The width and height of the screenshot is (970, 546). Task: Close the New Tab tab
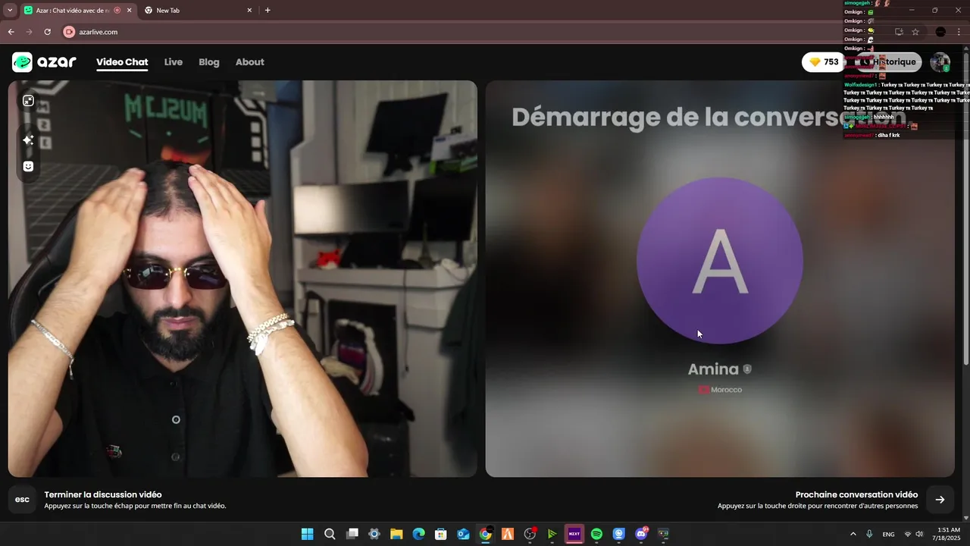(x=249, y=11)
